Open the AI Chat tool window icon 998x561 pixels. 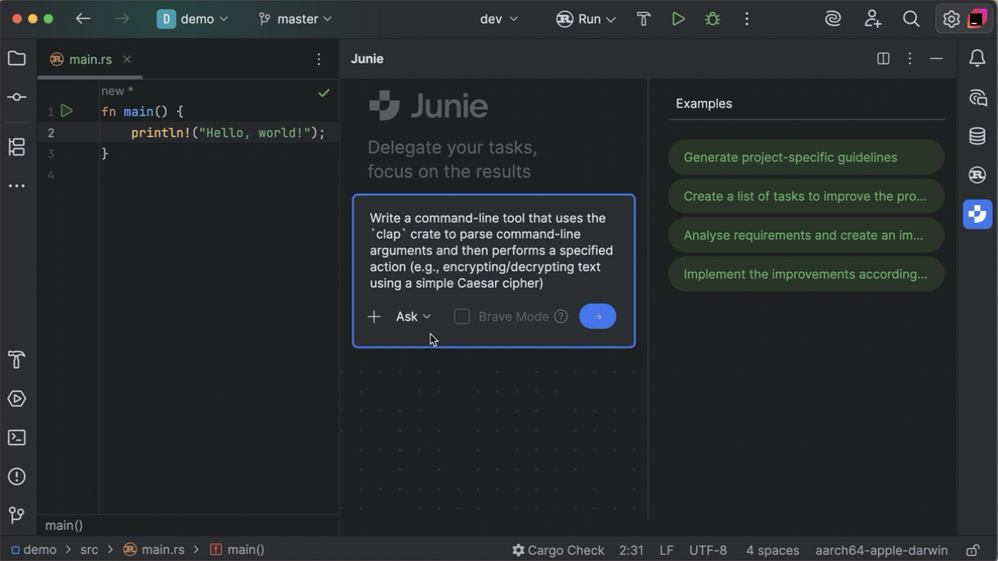click(x=977, y=97)
